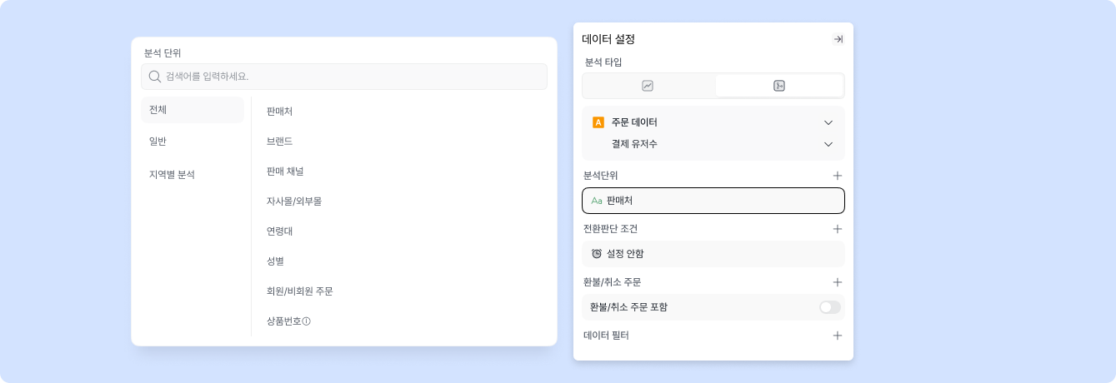The height and width of the screenshot is (383, 1116).
Task: Choose 브랜드 from the analysis unit list
Action: tap(279, 142)
